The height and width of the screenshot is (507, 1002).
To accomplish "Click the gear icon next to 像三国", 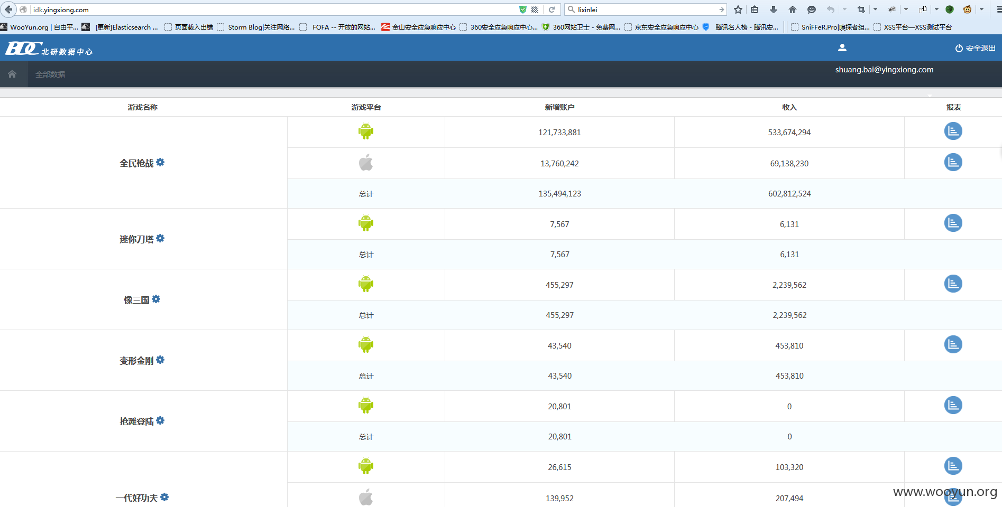I will (156, 299).
